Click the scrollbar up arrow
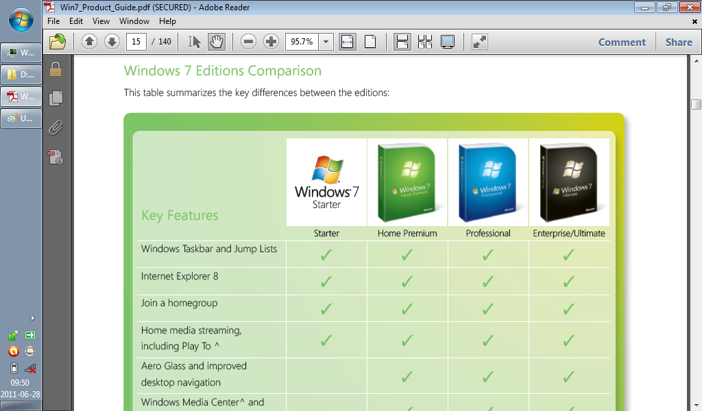Viewport: 702px width, 411px height. pos(697,61)
